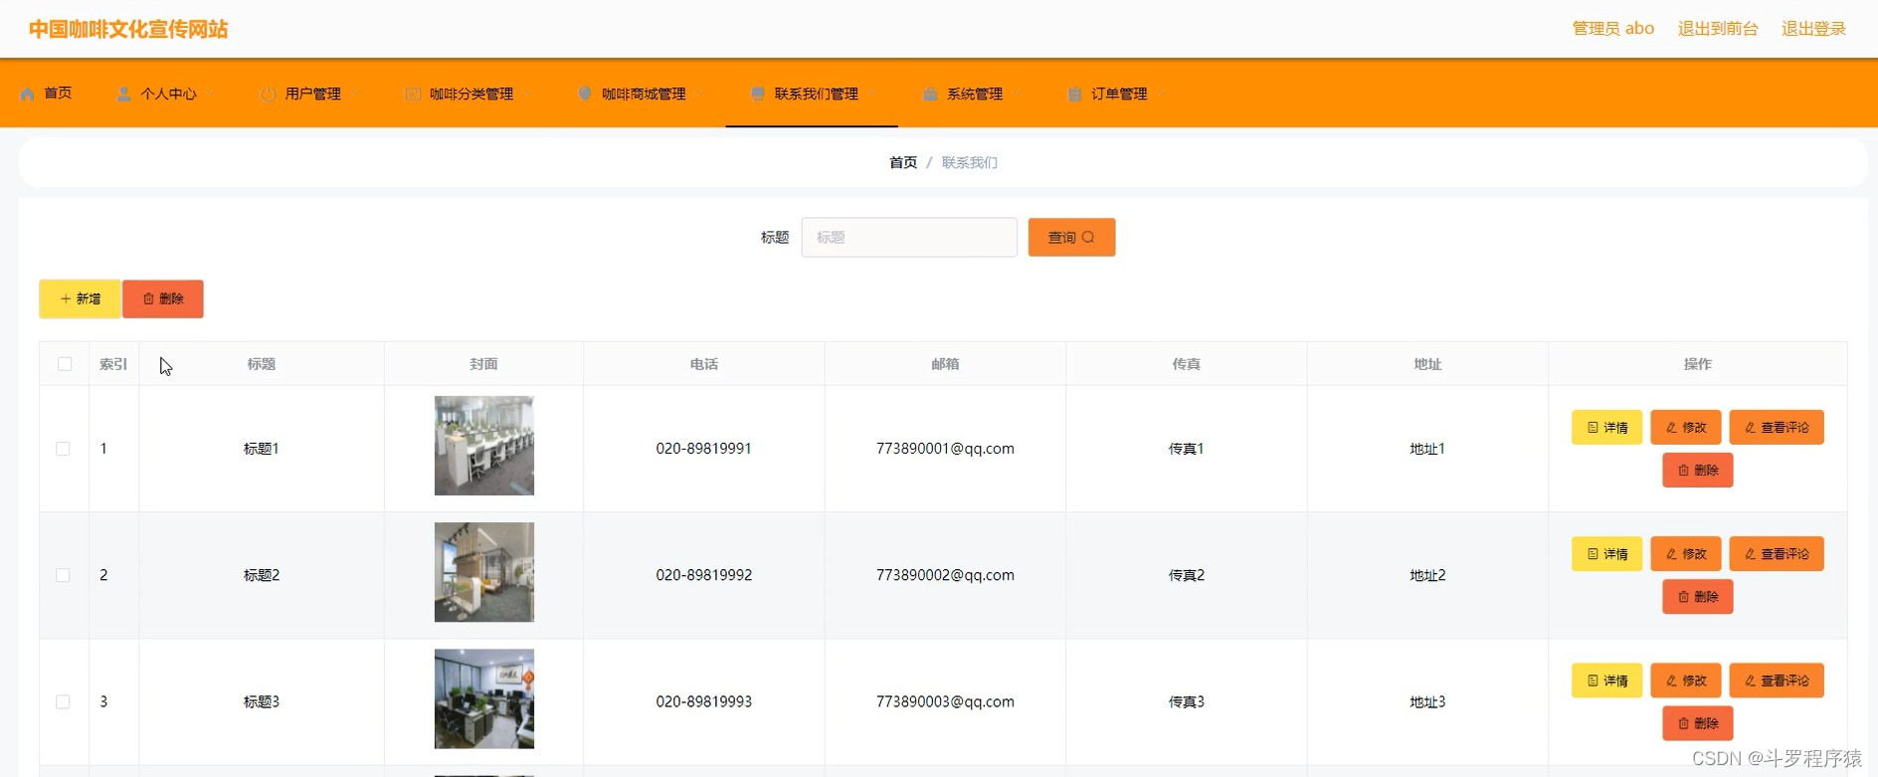This screenshot has width=1878, height=777.
Task: Click the 修改 pencil icon in row 标题3
Action: coord(1671,680)
